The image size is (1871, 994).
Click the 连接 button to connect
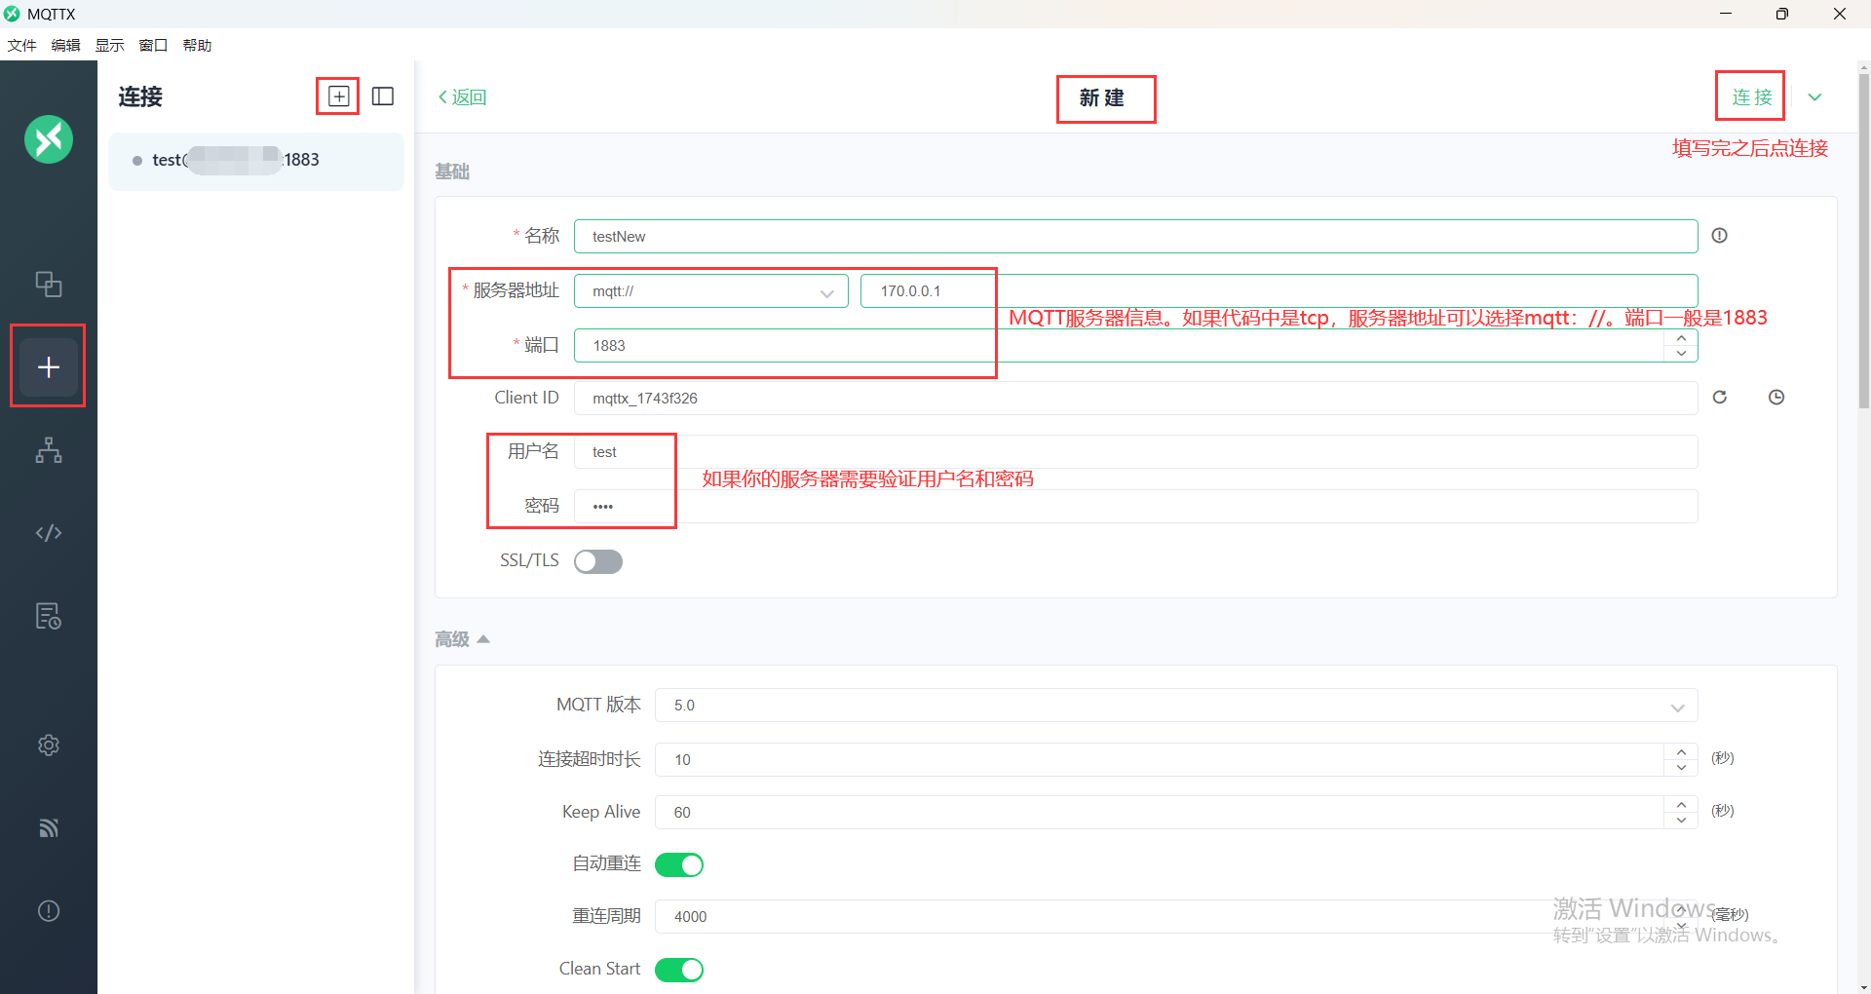1750,96
